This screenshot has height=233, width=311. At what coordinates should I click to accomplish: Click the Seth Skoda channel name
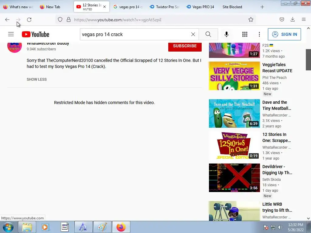[x=271, y=179]
